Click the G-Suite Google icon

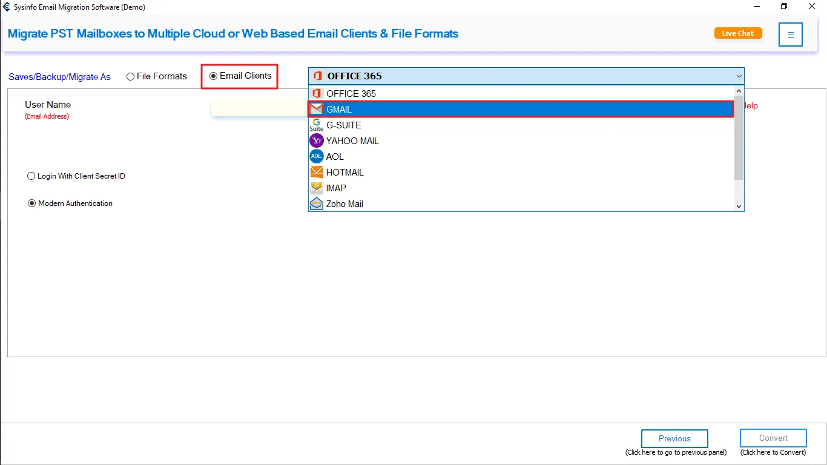317,125
